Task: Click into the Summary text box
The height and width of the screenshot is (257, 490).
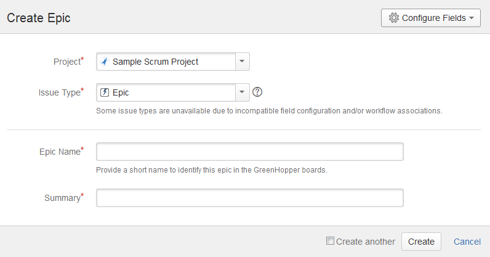Action: click(249, 198)
